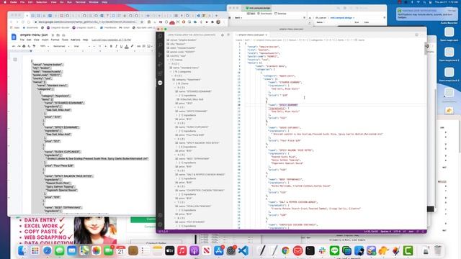Open the Arial font dropdown in Docs
This screenshot has height=259, width=461.
(x=81, y=46)
